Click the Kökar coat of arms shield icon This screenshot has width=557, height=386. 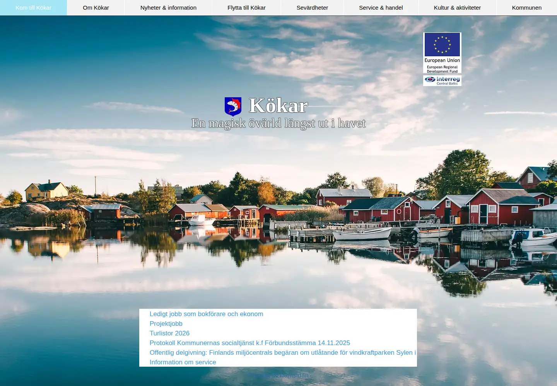(x=233, y=107)
